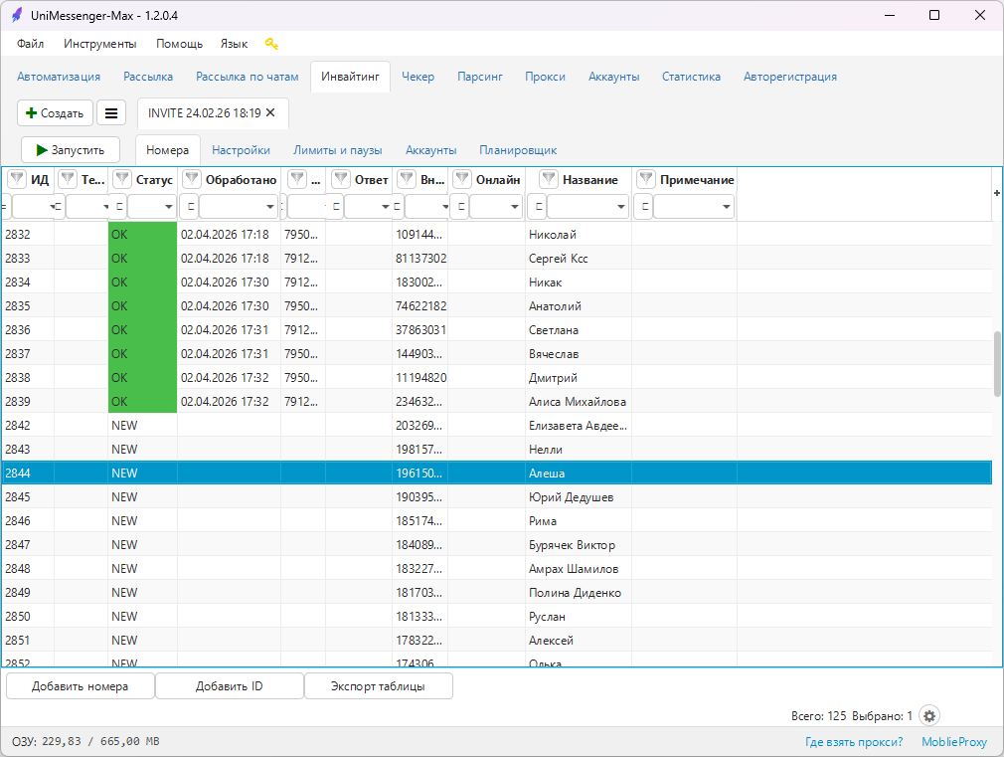
Task: Click the filter funnel icon of Ответ column
Action: pyautogui.click(x=341, y=179)
